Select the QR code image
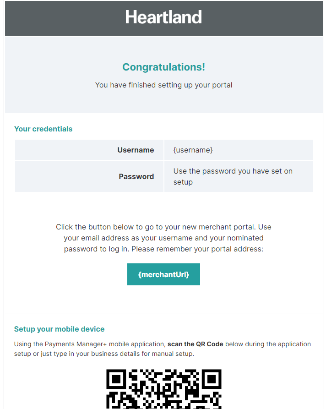This screenshot has width=326, height=409. coord(163,389)
